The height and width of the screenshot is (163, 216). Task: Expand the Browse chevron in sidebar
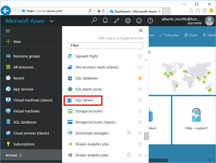point(21,155)
